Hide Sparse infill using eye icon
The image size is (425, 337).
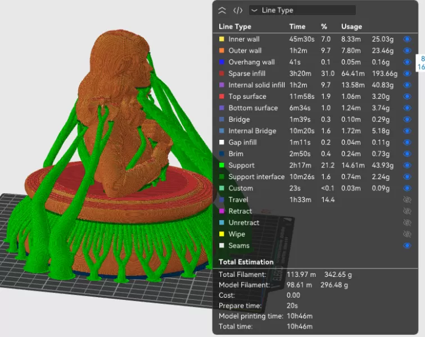click(x=408, y=74)
